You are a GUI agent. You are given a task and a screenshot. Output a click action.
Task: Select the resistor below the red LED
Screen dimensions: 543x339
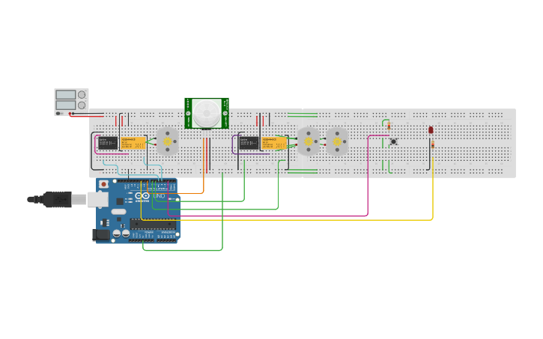[x=433, y=145]
